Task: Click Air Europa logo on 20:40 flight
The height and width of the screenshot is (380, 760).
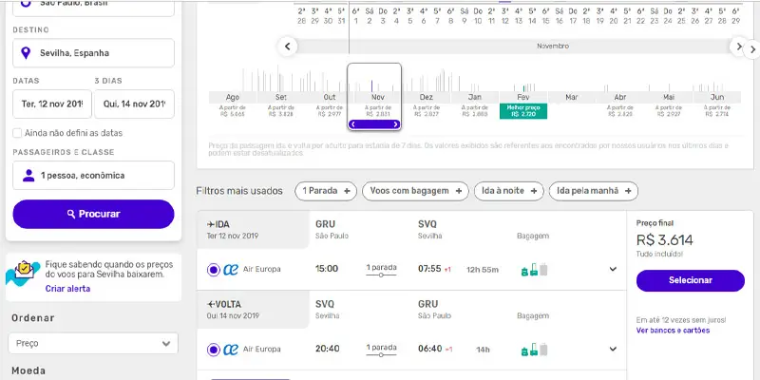Action: pos(231,350)
